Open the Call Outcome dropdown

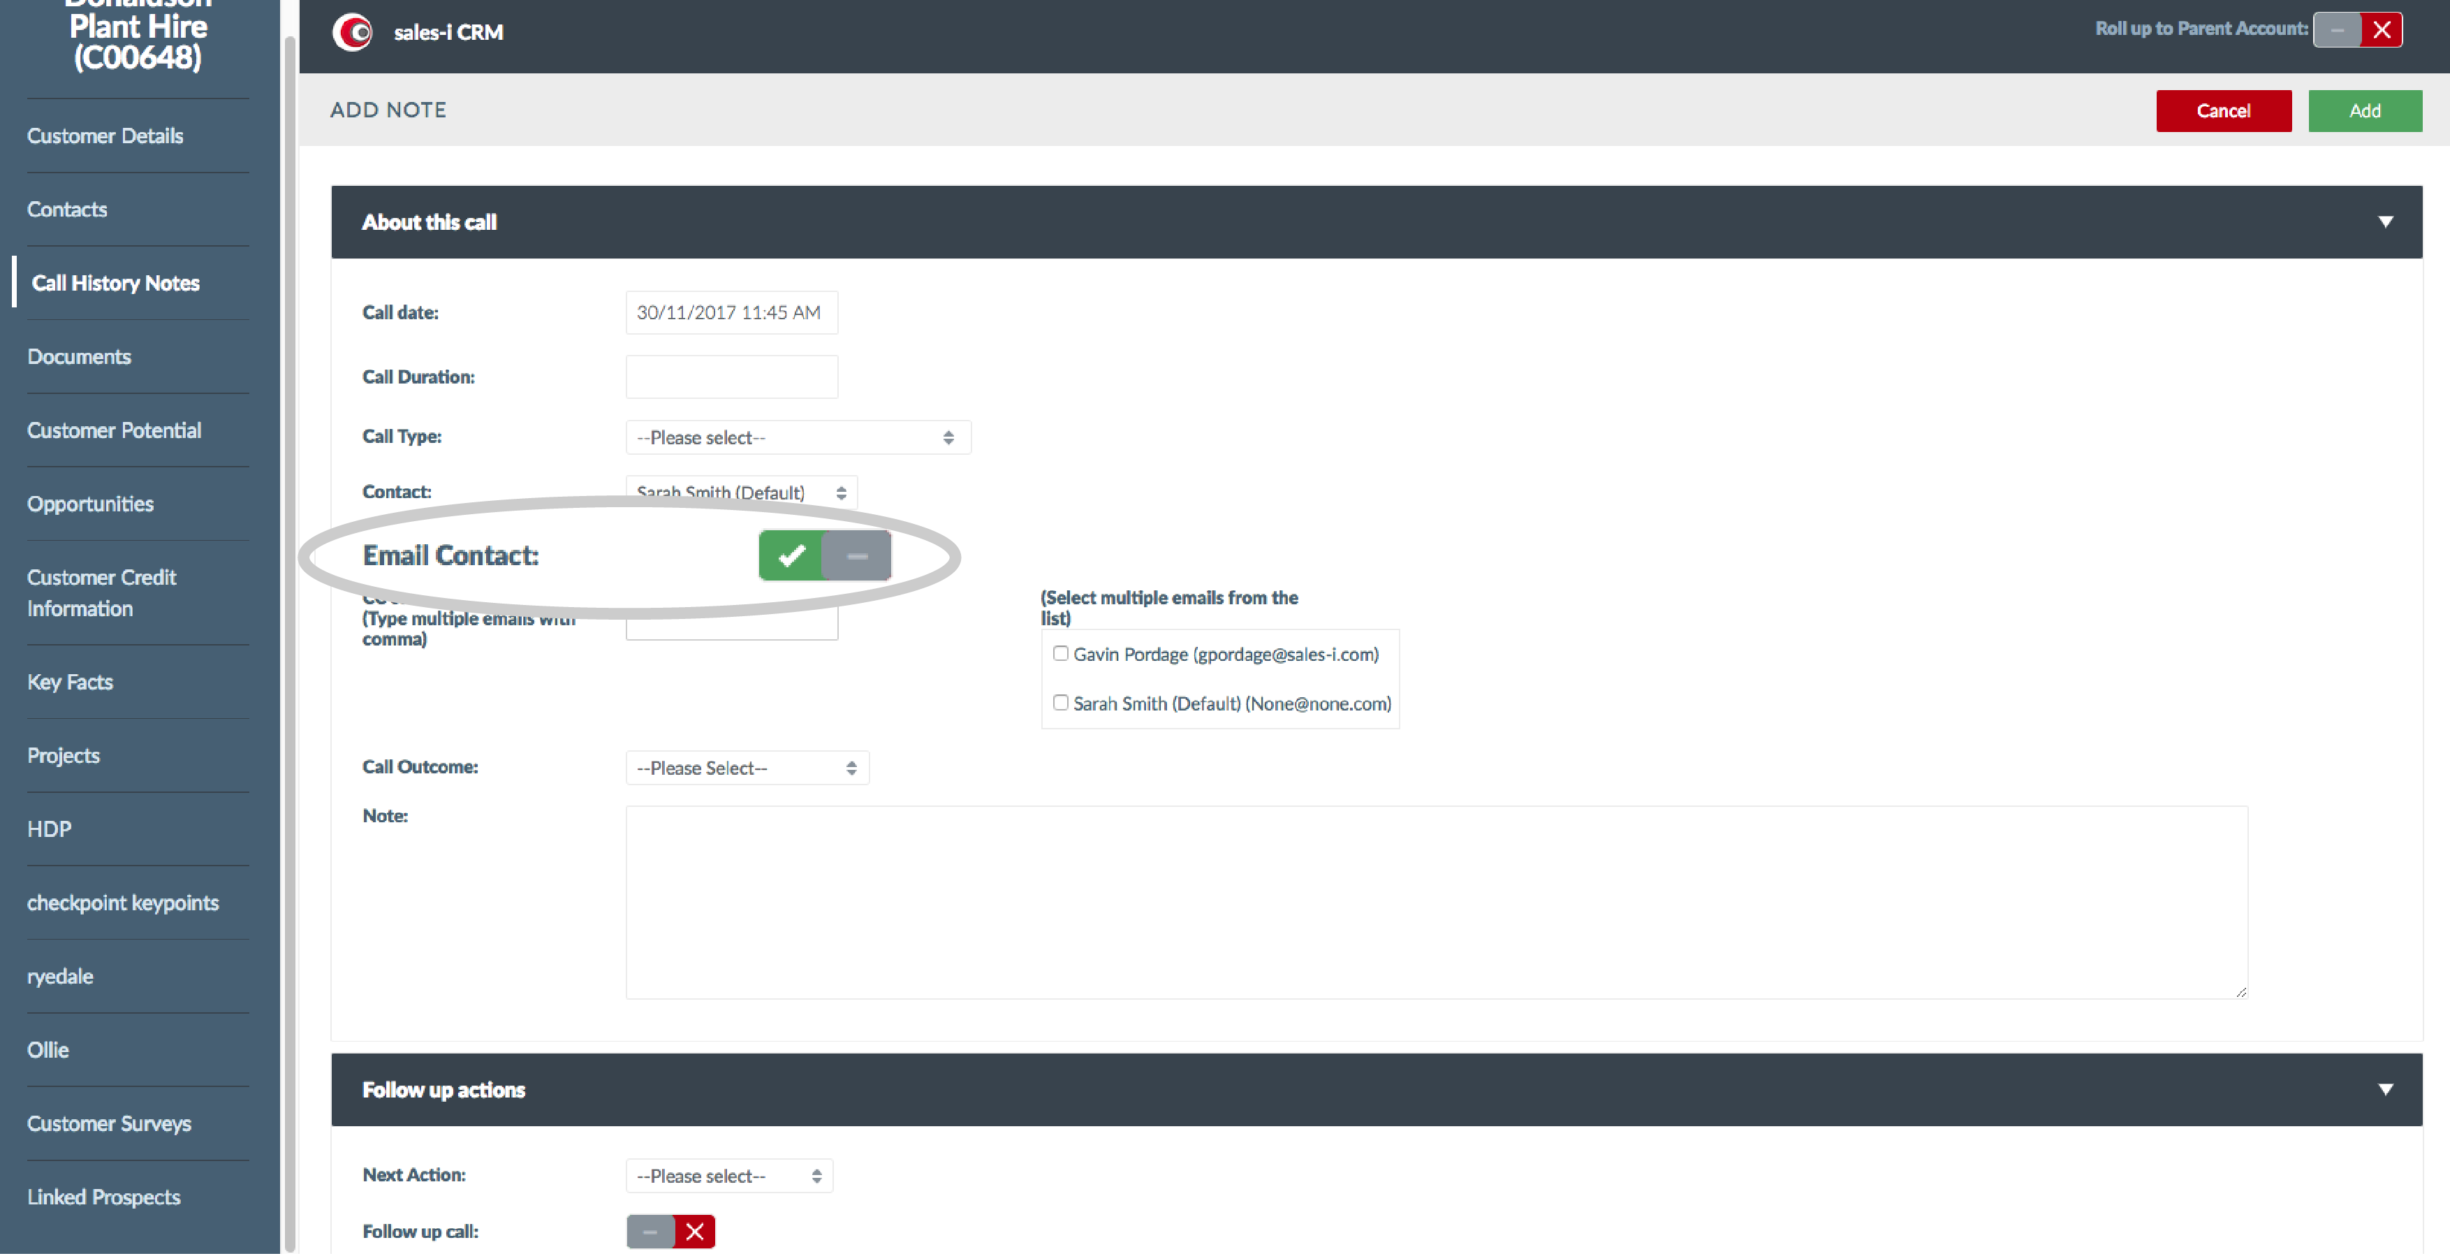click(744, 766)
